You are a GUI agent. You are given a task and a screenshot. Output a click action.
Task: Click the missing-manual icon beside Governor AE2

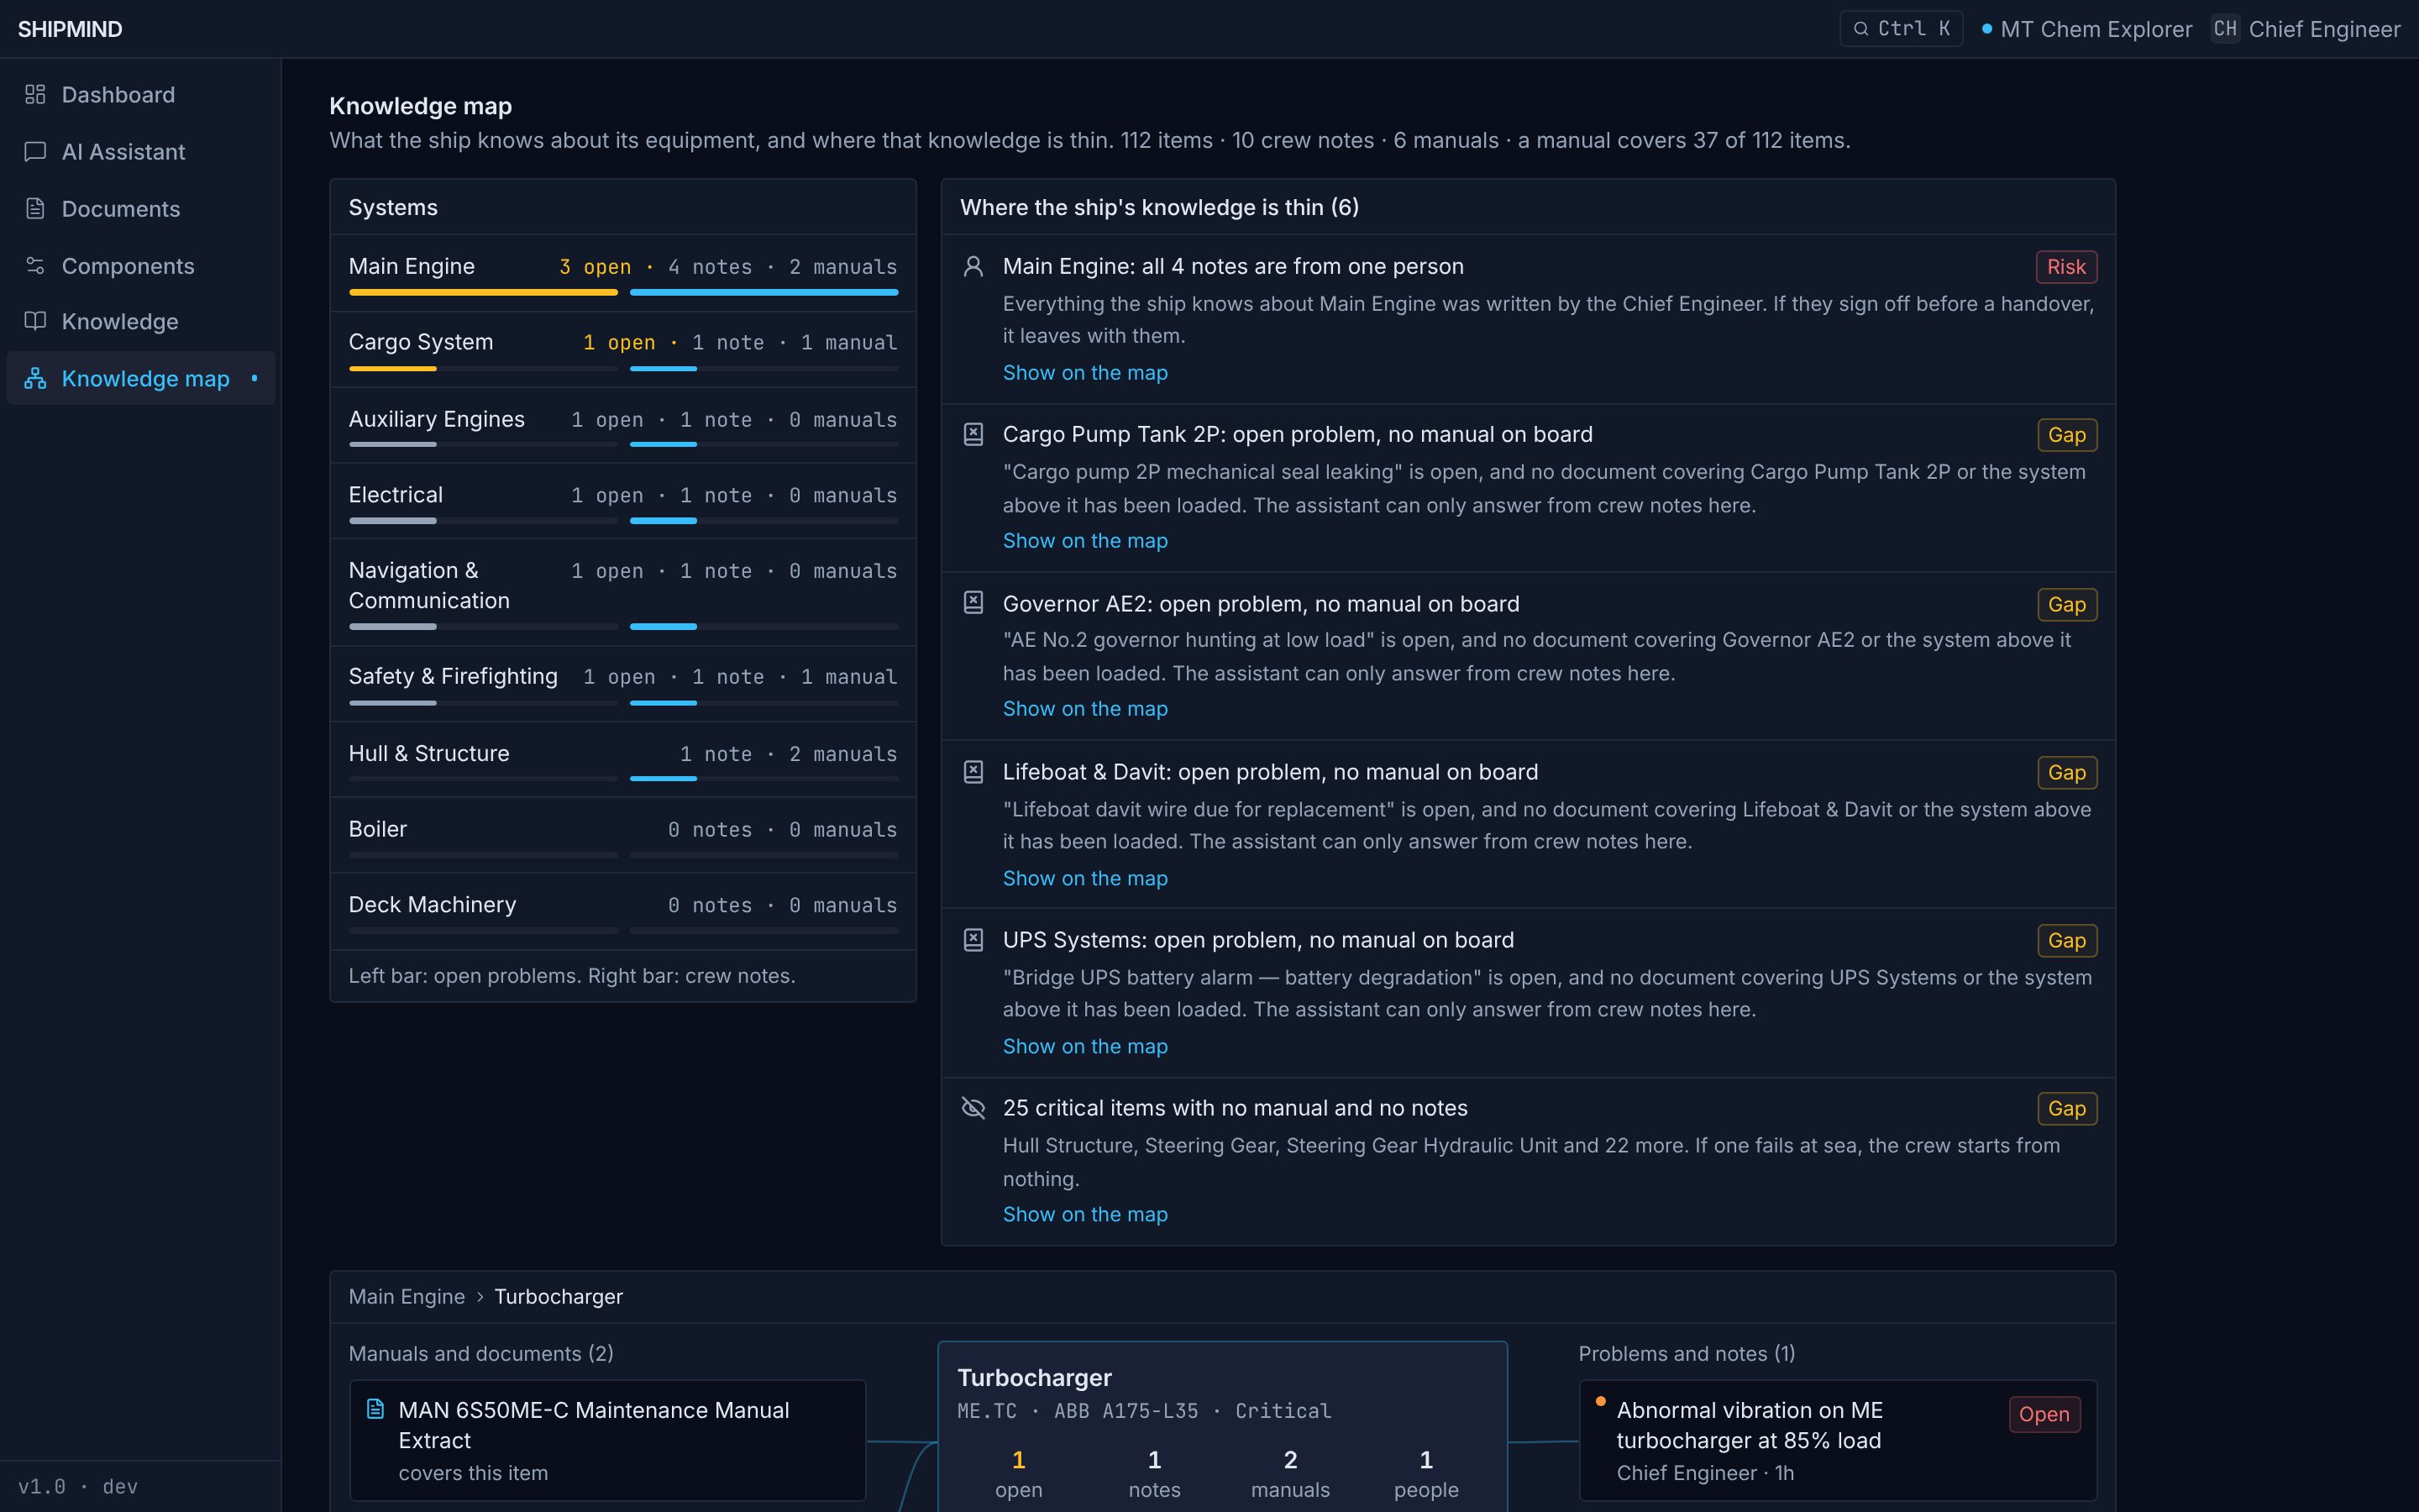[973, 602]
